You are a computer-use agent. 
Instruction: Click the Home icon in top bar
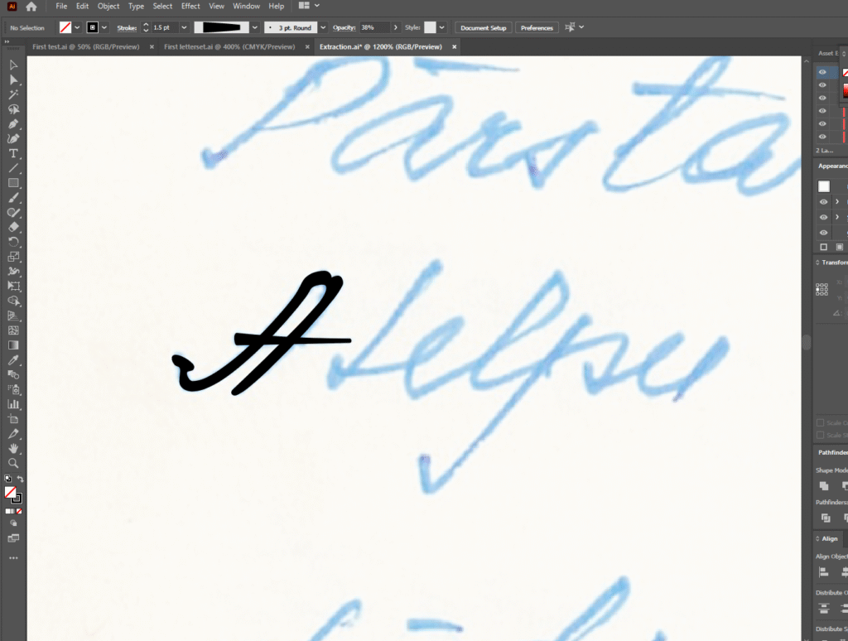pos(31,7)
